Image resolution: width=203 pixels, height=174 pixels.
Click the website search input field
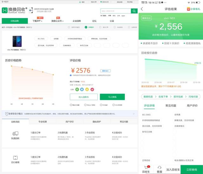pos(115,11)
